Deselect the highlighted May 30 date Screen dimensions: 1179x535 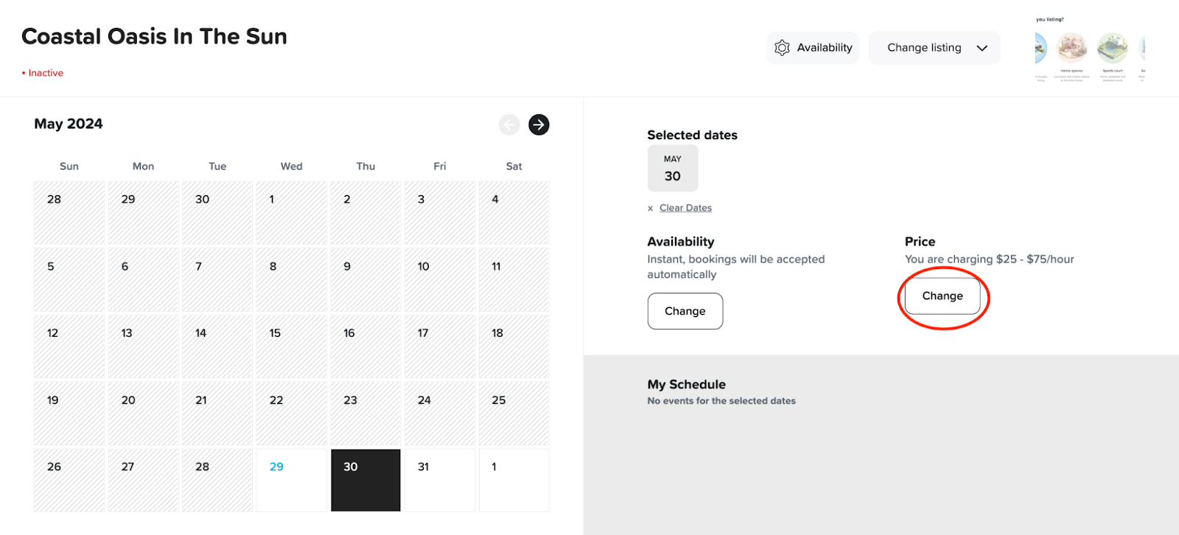365,480
